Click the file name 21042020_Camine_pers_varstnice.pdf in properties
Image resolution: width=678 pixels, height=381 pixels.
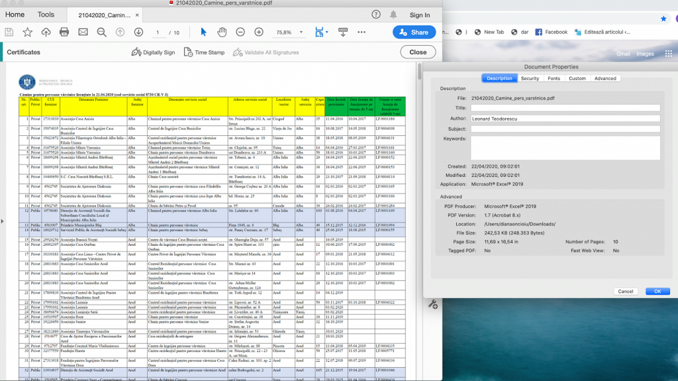tap(513, 98)
